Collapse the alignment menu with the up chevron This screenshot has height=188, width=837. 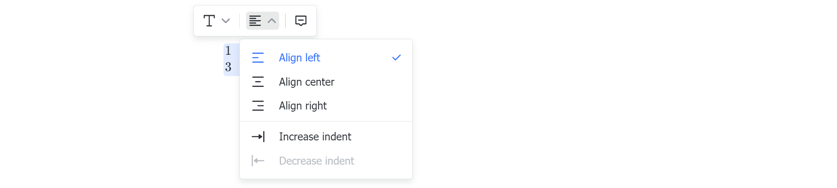coord(272,20)
